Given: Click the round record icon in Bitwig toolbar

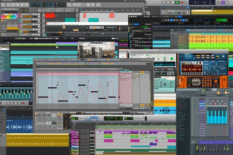Looking at the screenshot, I should 22,5.
